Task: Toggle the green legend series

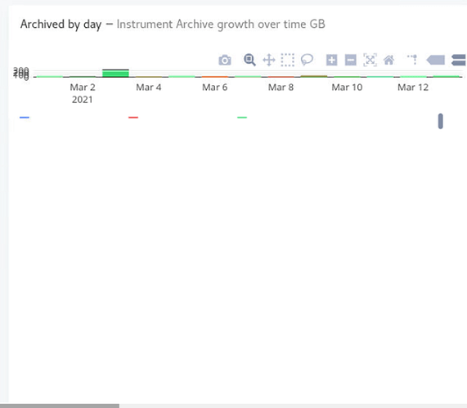Action: 242,118
